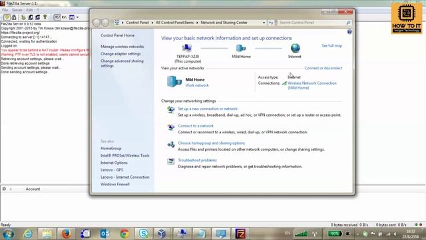Click the battery 90% indicator in taskbar
The width and height of the screenshot is (426, 240).
pyautogui.click(x=335, y=233)
